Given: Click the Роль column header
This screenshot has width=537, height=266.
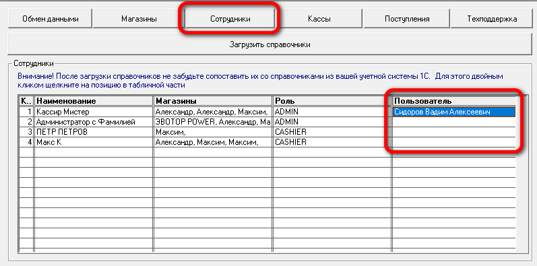Looking at the screenshot, I should [x=332, y=101].
